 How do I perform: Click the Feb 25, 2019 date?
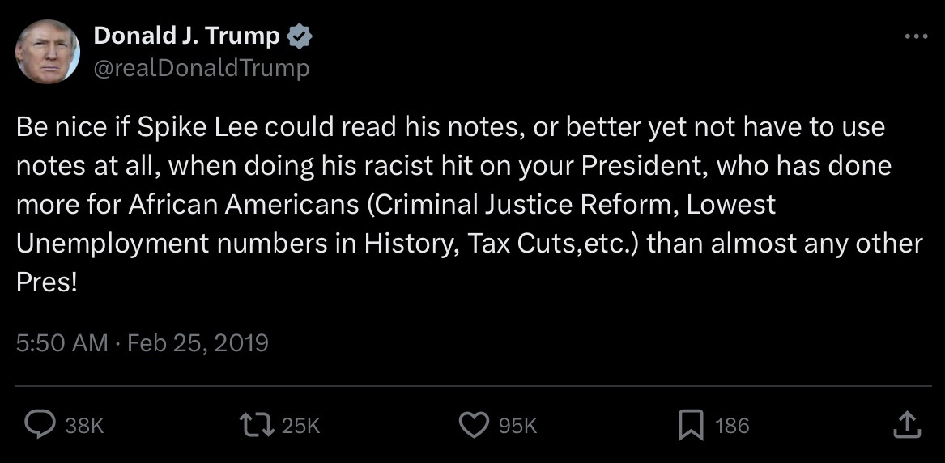(198, 342)
